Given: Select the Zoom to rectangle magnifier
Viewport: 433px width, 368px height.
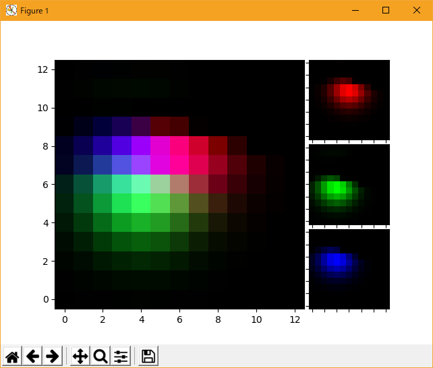Looking at the screenshot, I should point(100,356).
